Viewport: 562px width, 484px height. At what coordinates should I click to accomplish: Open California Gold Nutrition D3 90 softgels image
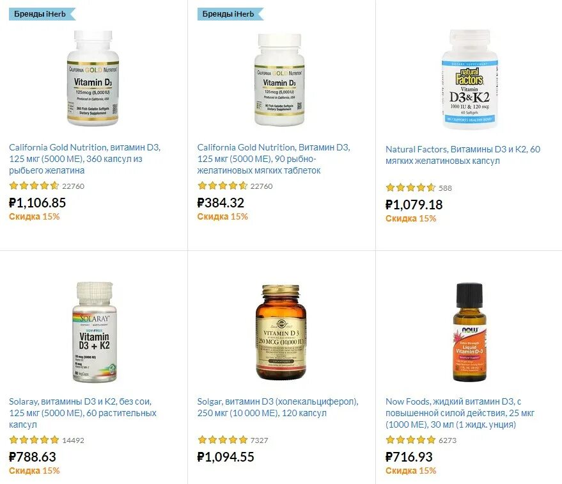(279, 79)
